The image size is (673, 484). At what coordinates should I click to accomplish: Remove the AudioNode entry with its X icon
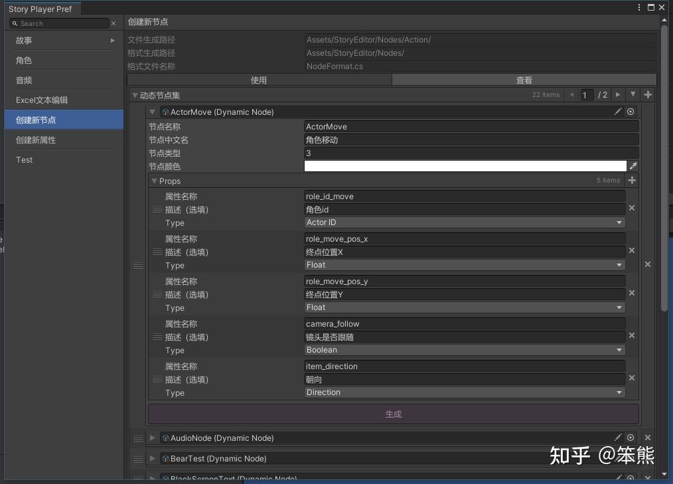click(x=648, y=438)
